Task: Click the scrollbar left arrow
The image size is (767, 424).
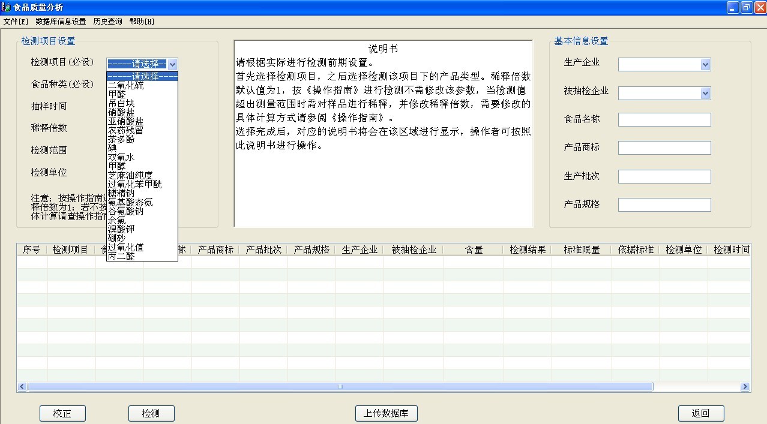Action: point(22,387)
